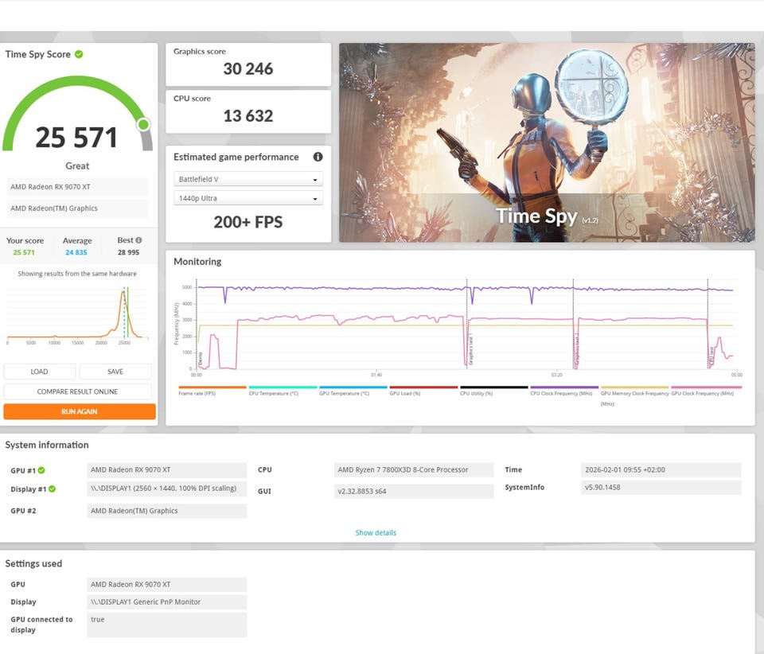Click the 200+ FPS estimate text

[x=248, y=222]
